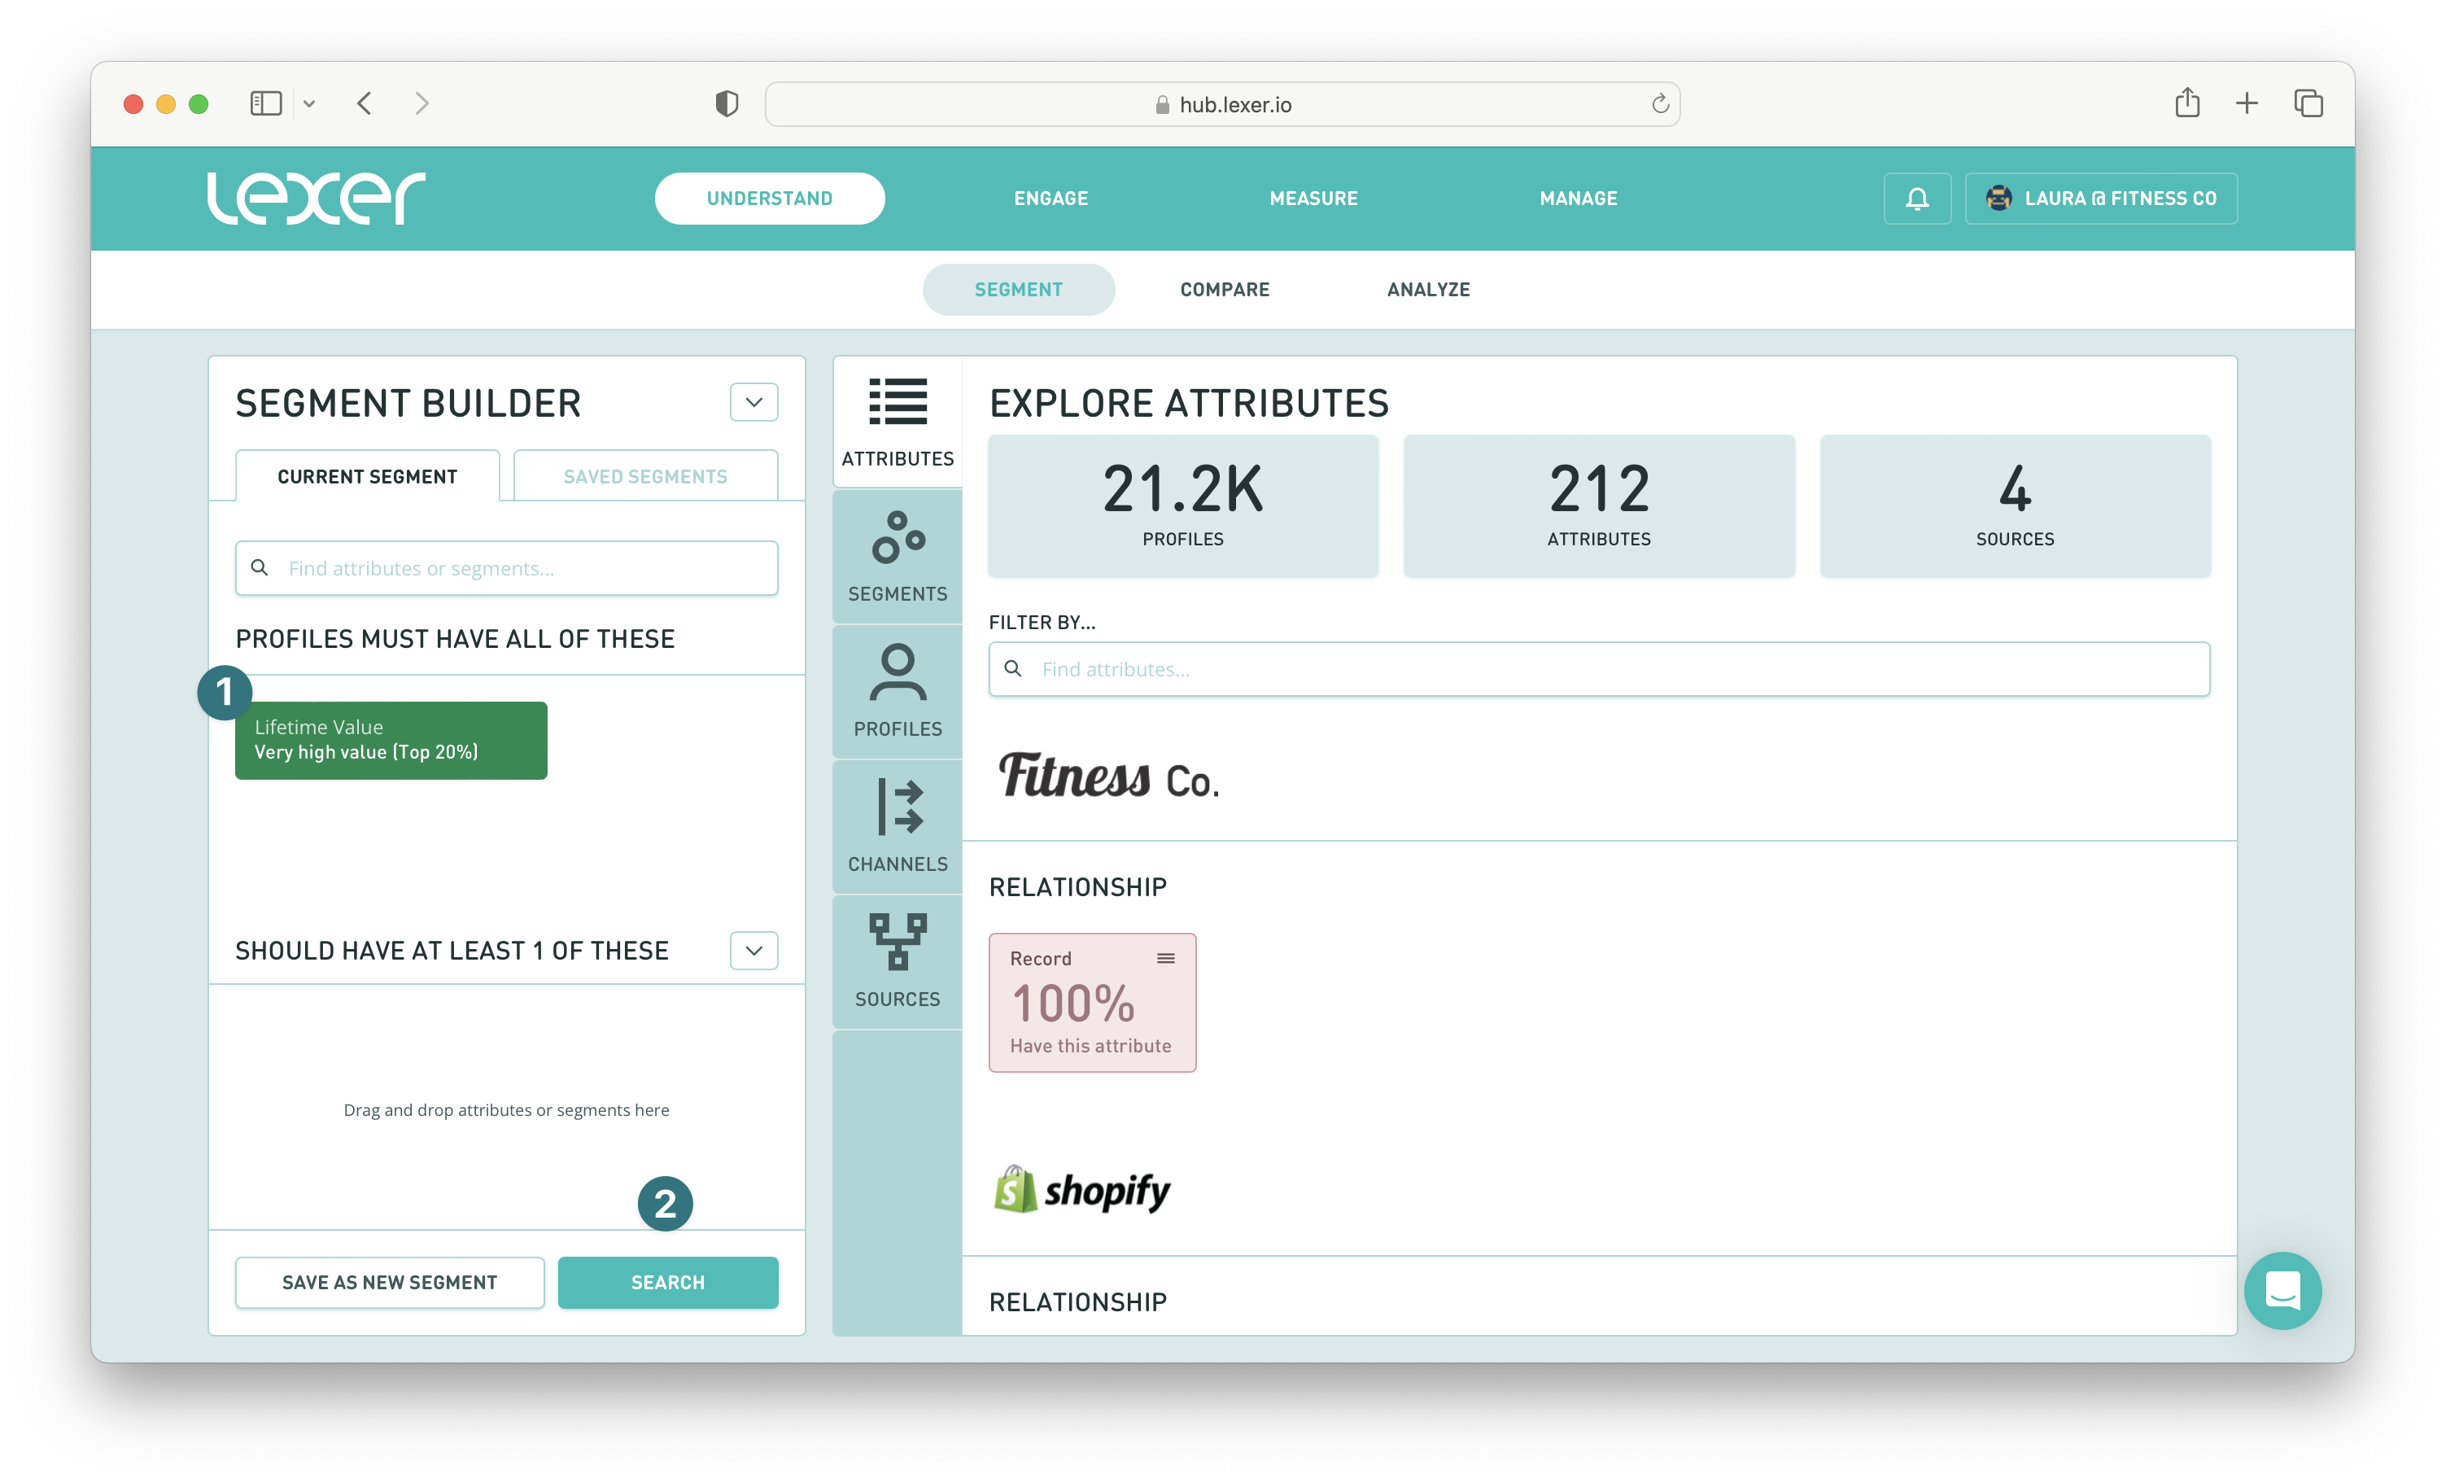Image resolution: width=2446 pixels, height=1483 pixels.
Task: Open the Segments sidebar panel
Action: pyautogui.click(x=898, y=558)
